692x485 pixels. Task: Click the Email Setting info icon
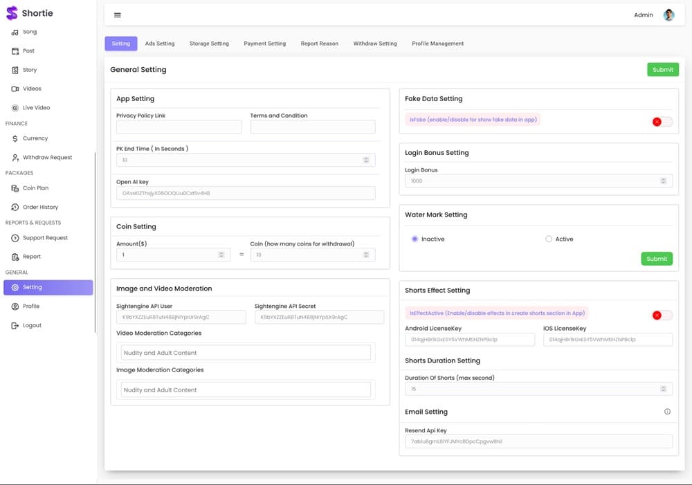(667, 412)
